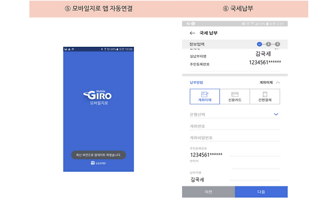
Task: Tap the back arrow beside 국세 납부
Action: click(x=192, y=33)
